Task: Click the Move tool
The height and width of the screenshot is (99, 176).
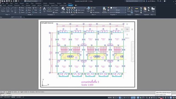Action: point(21,8)
